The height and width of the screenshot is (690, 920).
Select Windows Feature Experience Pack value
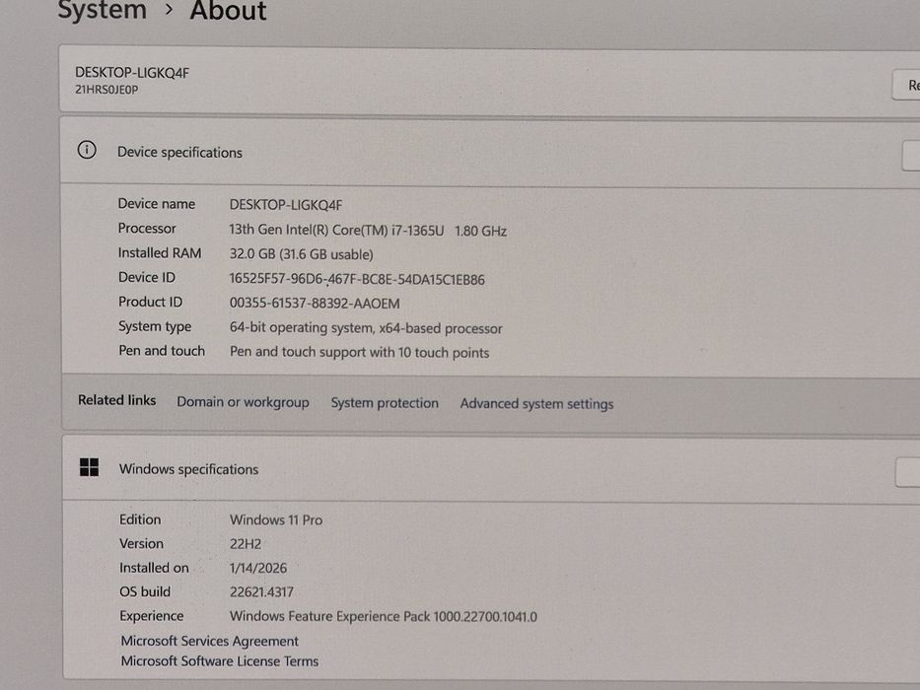384,616
